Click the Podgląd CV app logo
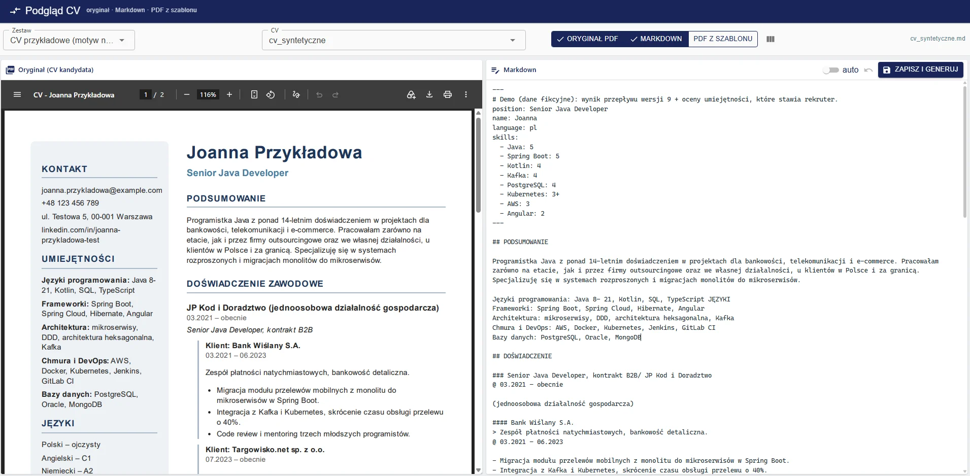Screen dimensions: 970x476 (15, 11)
